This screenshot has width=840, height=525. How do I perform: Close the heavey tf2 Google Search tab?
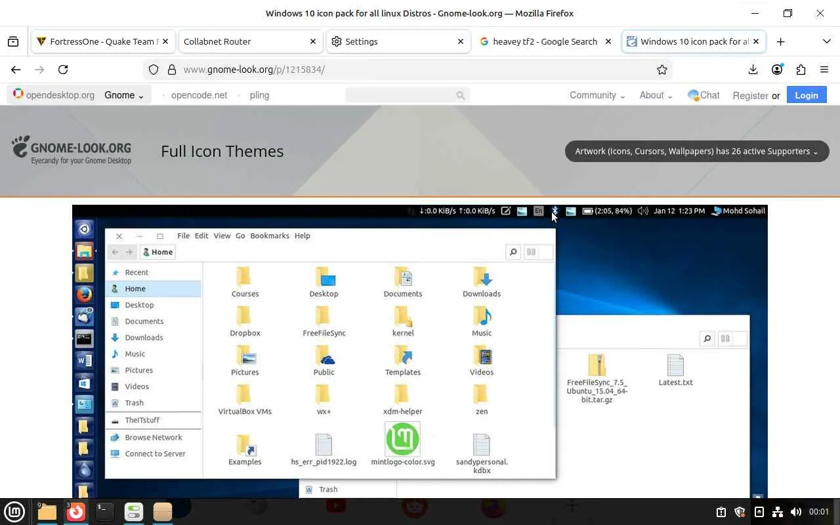pos(608,41)
